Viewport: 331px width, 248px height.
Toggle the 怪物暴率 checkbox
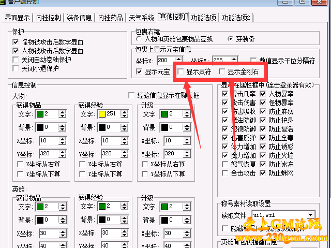pyautogui.click(x=263, y=103)
